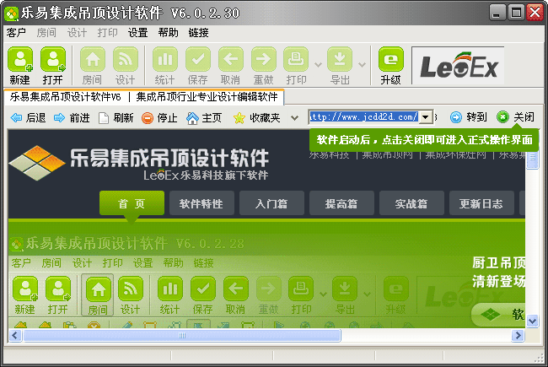Open the 帮助 menu

169,33
